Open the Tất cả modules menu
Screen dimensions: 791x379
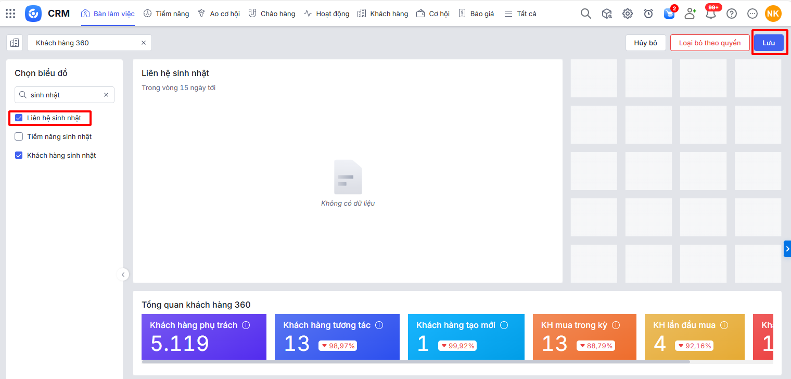coord(520,14)
